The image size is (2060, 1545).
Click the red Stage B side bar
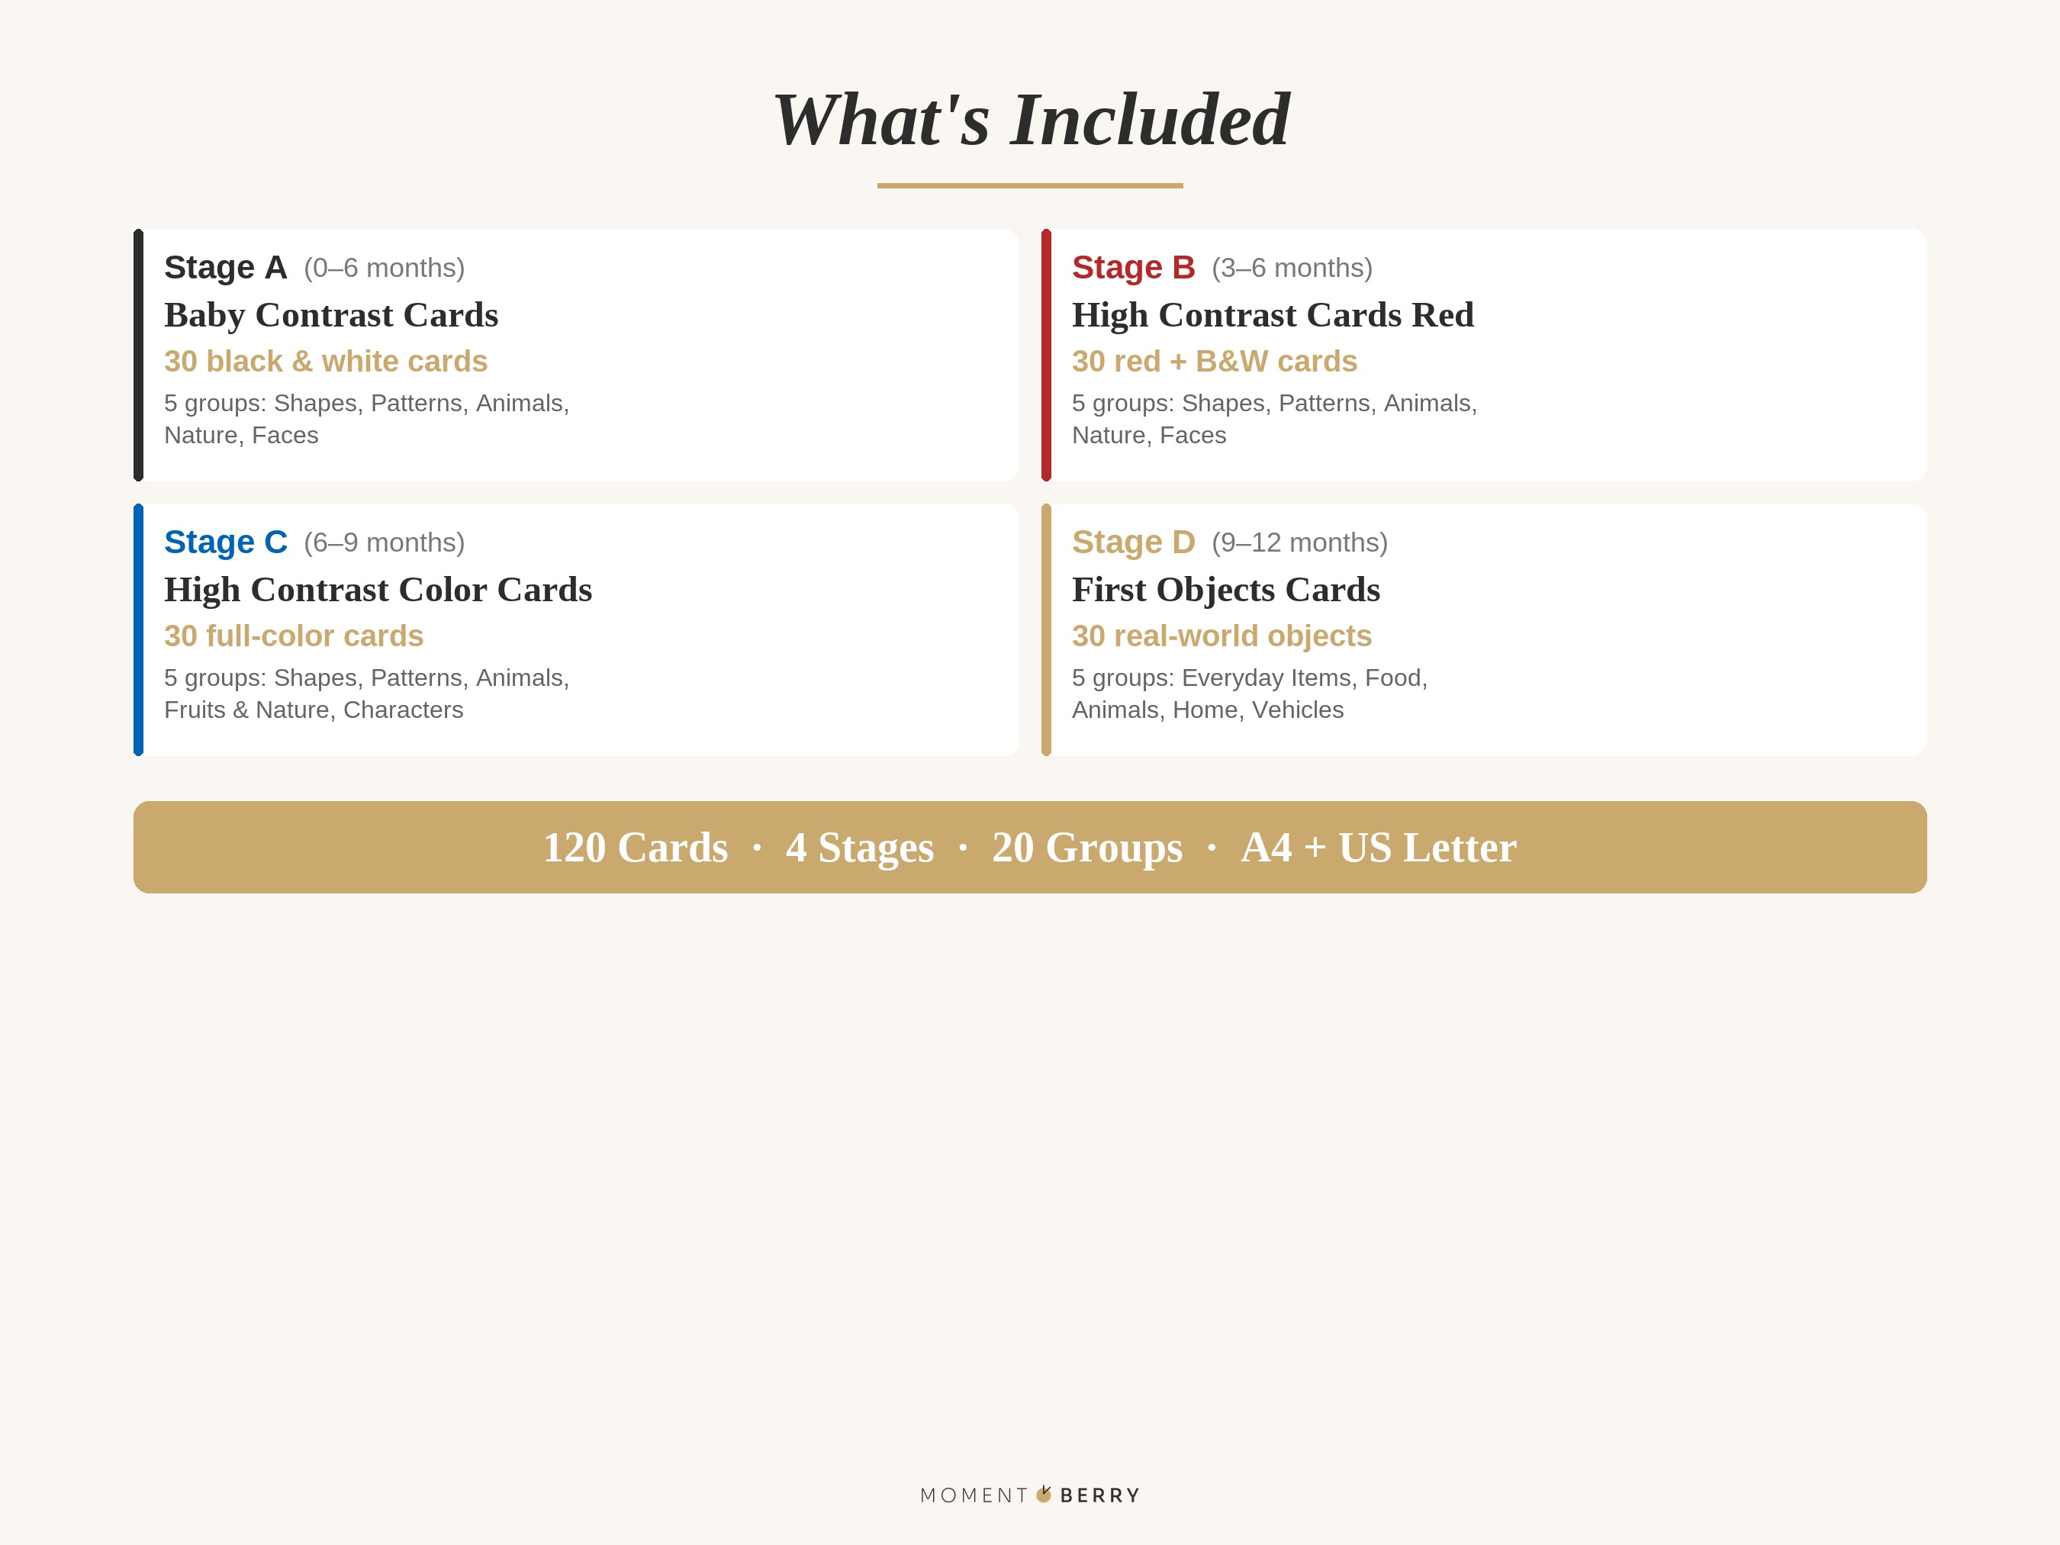pos(1046,355)
